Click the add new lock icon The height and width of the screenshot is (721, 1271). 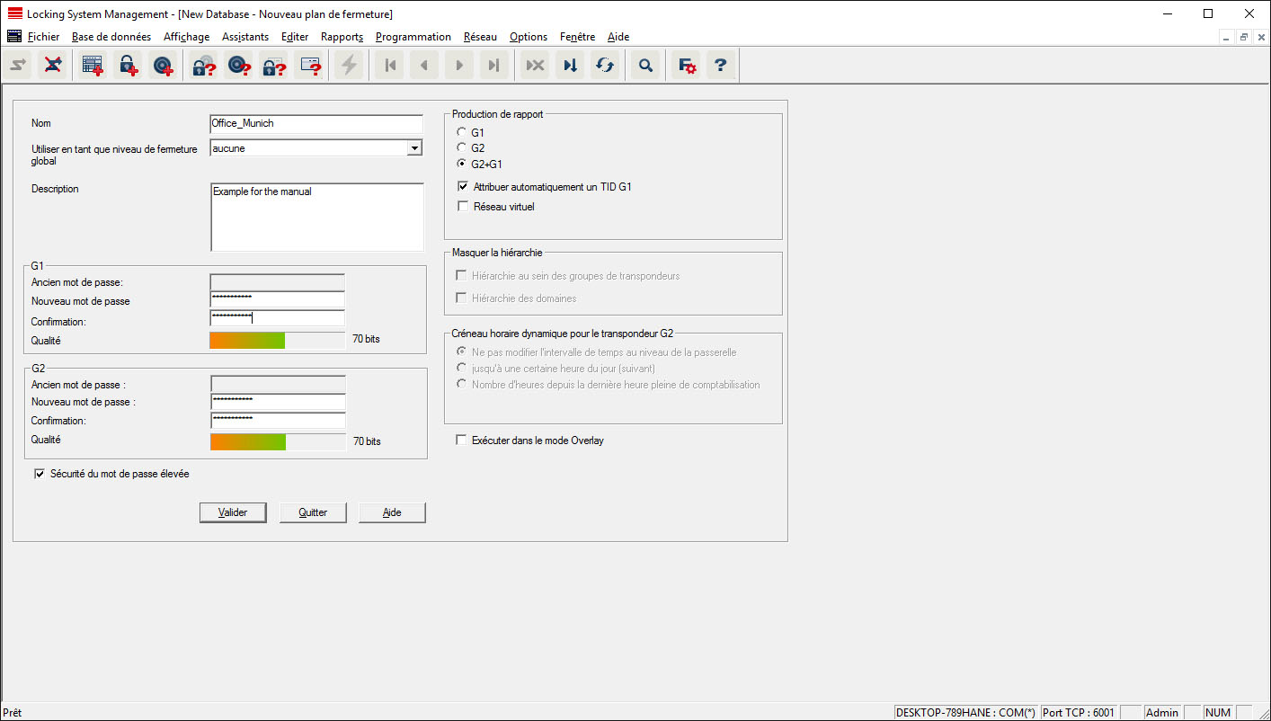point(128,66)
